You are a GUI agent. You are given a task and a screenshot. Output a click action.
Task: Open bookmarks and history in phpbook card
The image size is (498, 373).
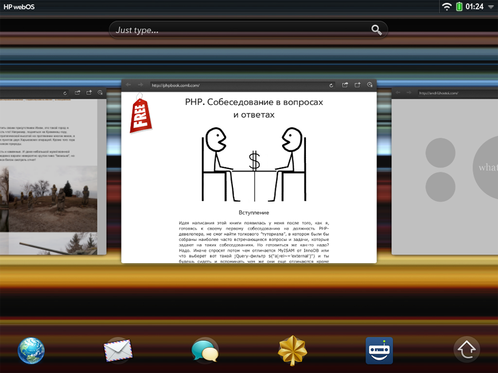coord(370,85)
